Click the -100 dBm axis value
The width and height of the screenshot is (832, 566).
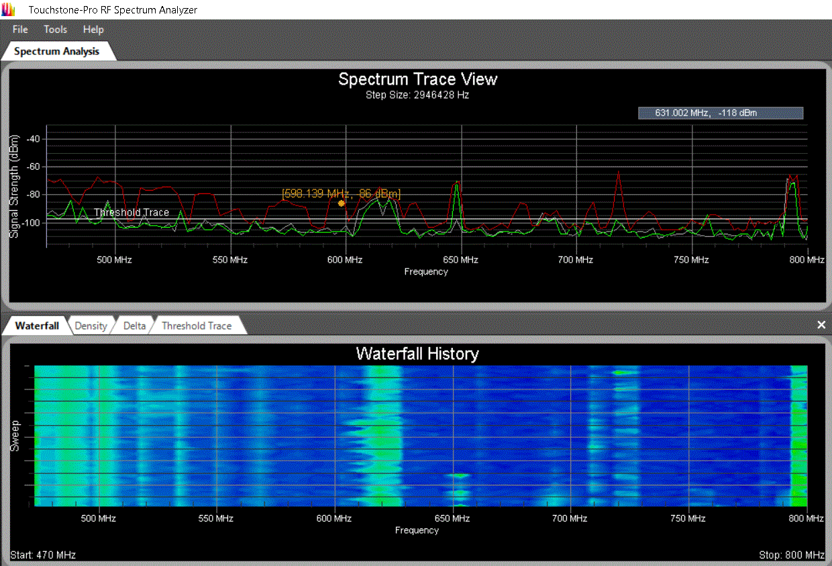(x=32, y=222)
